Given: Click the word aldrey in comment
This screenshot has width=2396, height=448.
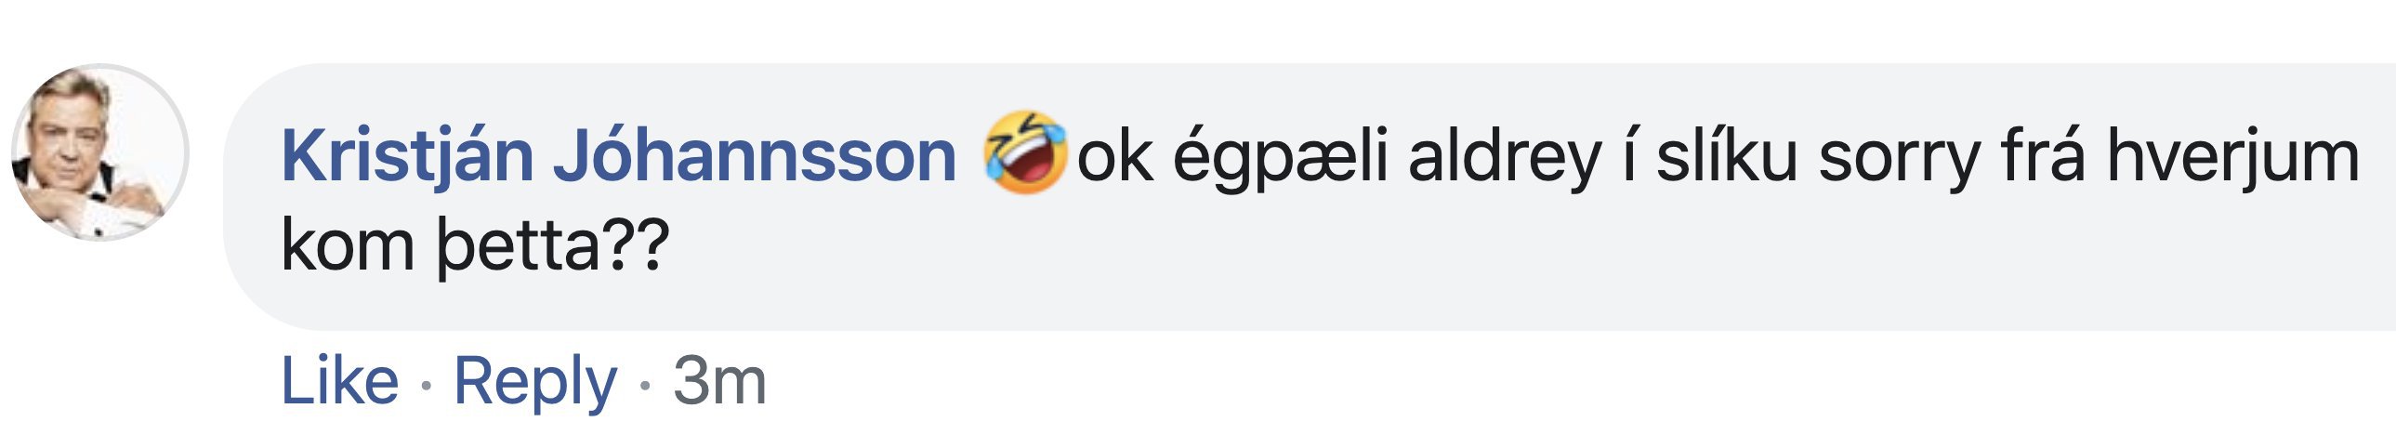Looking at the screenshot, I should point(1505,158).
